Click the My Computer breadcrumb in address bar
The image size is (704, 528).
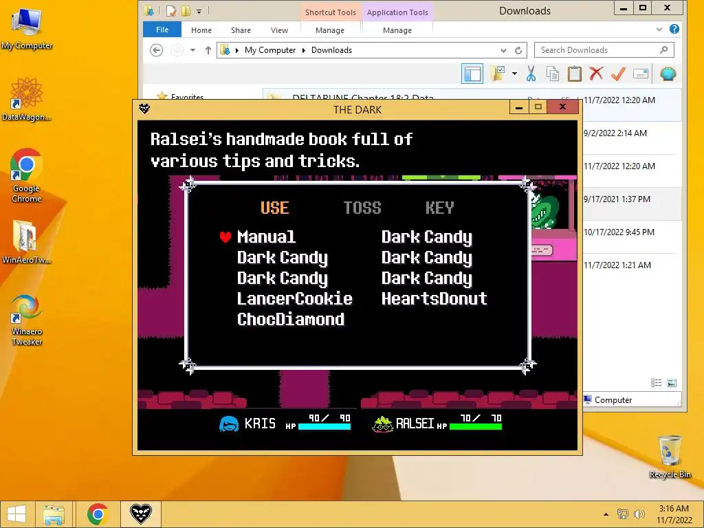[x=269, y=50]
